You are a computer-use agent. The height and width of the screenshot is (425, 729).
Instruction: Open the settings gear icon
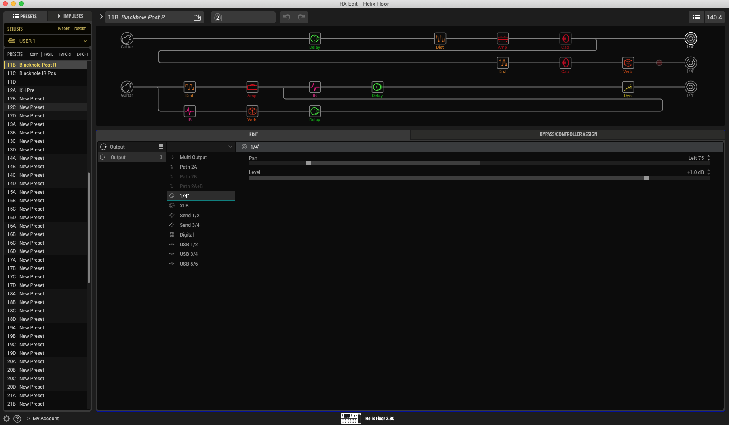pos(6,419)
